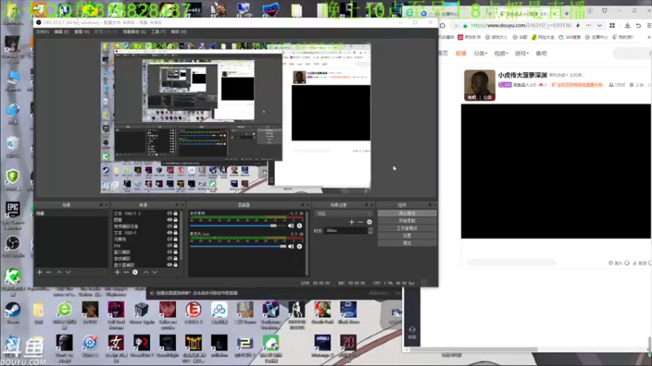This screenshot has width=652, height=366.
Task: Toggle visibility of the text (GDI+) source, fourth row
Action: click(x=170, y=233)
